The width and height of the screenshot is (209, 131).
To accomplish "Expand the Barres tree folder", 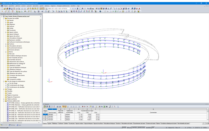I will pos(6,52).
